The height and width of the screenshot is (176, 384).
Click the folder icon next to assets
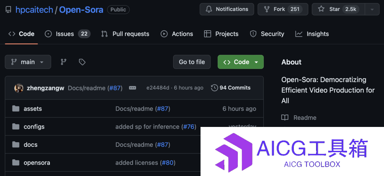[x=16, y=109]
